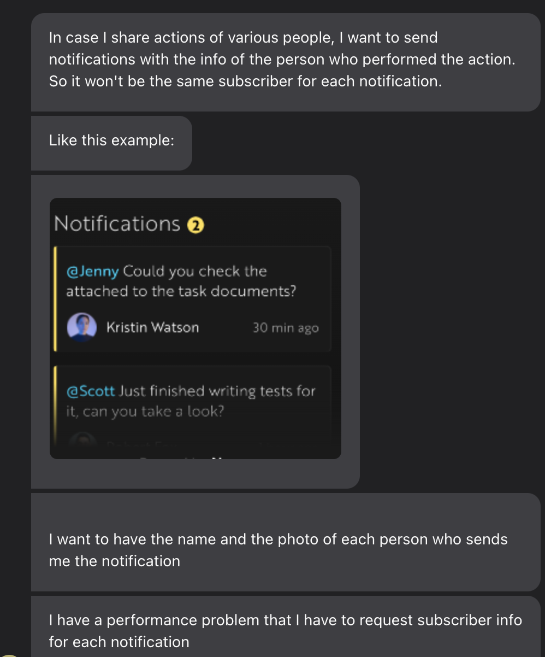Viewport: 545px width, 657px height.
Task: Click the 30 min ago timestamp
Action: coord(286,327)
